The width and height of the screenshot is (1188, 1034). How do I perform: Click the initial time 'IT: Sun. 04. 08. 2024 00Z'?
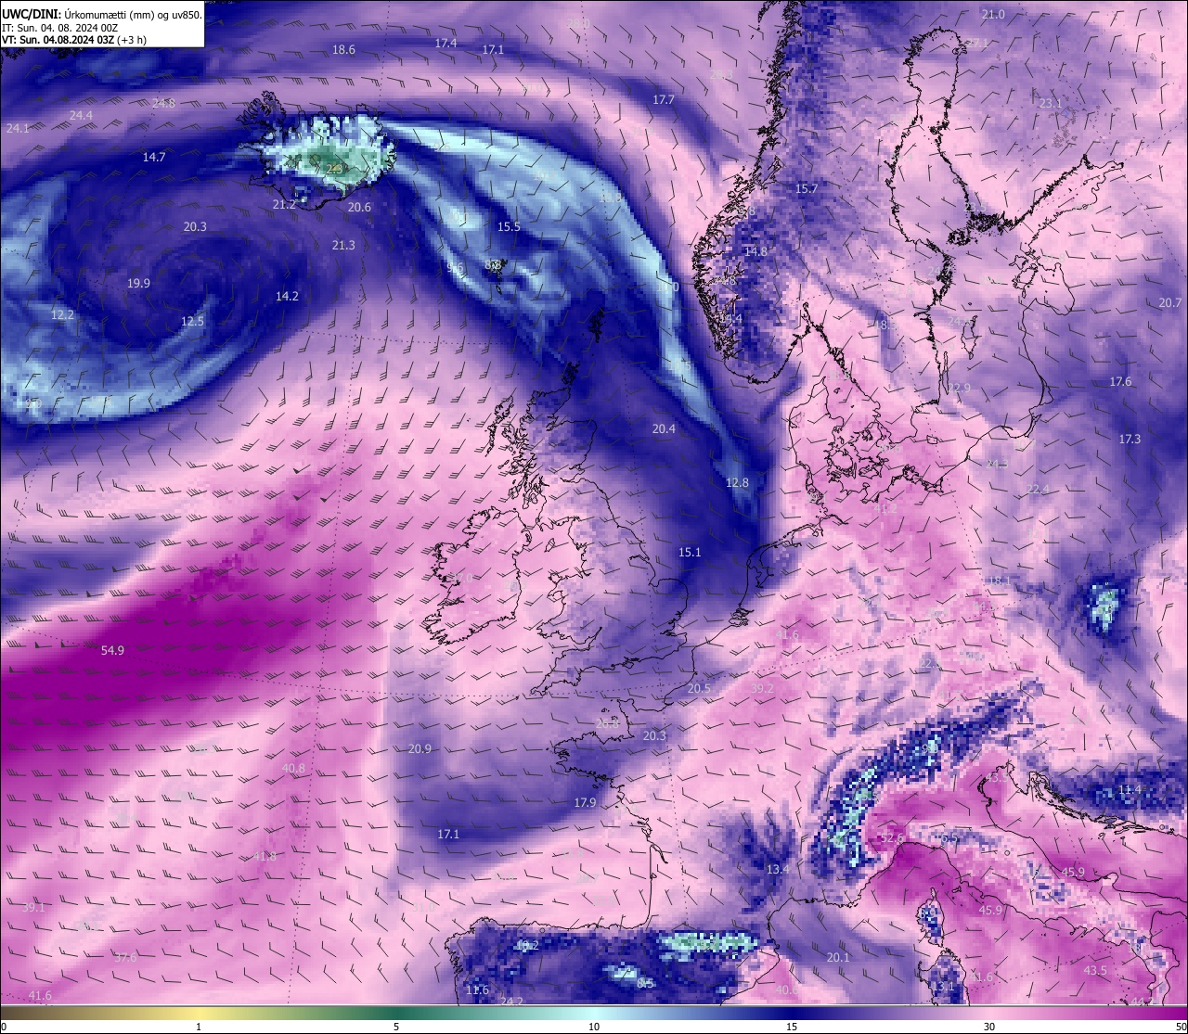pyautogui.click(x=59, y=29)
